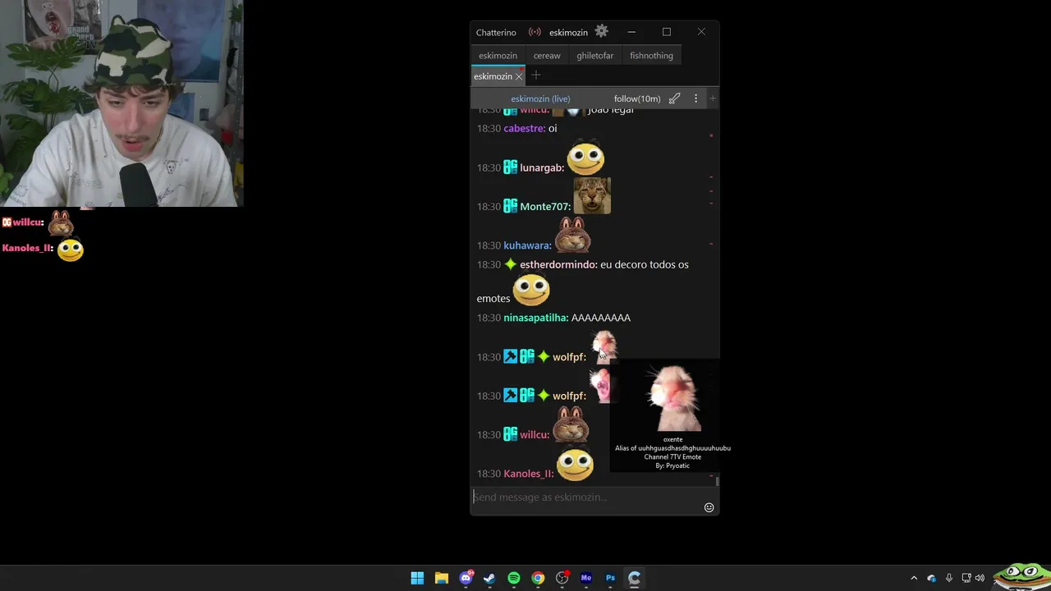Open Steam from taskbar
The height and width of the screenshot is (591, 1051).
coord(489,578)
